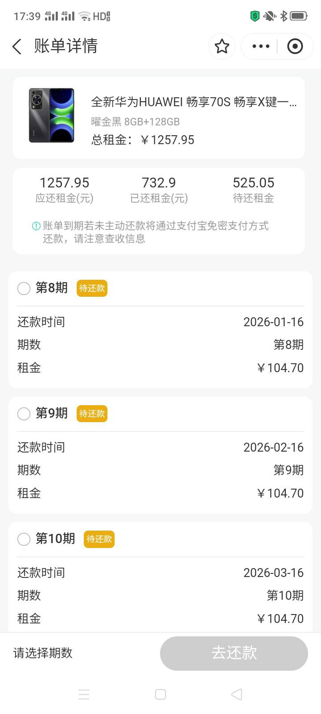
Task: Tap the green shield status icon
Action: (x=255, y=17)
